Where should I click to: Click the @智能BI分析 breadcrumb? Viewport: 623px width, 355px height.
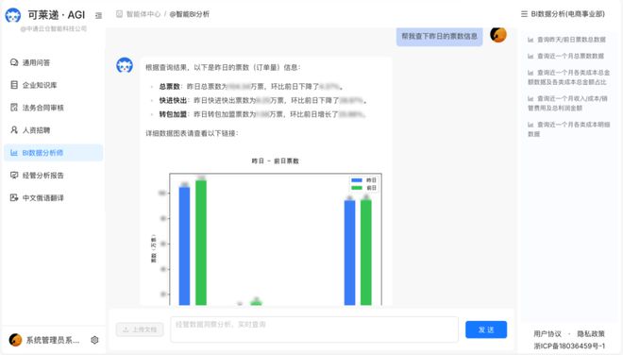coord(189,14)
